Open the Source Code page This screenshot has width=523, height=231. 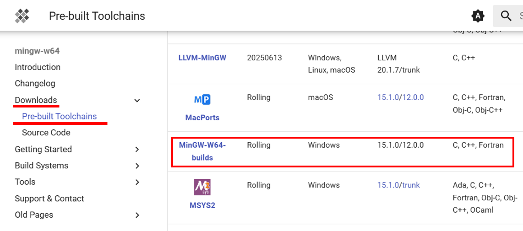(x=46, y=133)
